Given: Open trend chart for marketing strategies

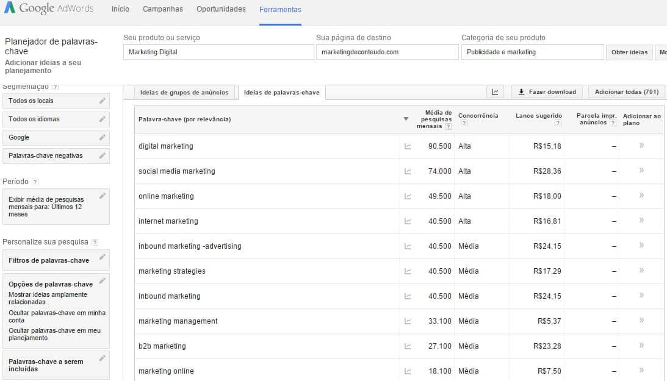Looking at the screenshot, I should point(408,271).
